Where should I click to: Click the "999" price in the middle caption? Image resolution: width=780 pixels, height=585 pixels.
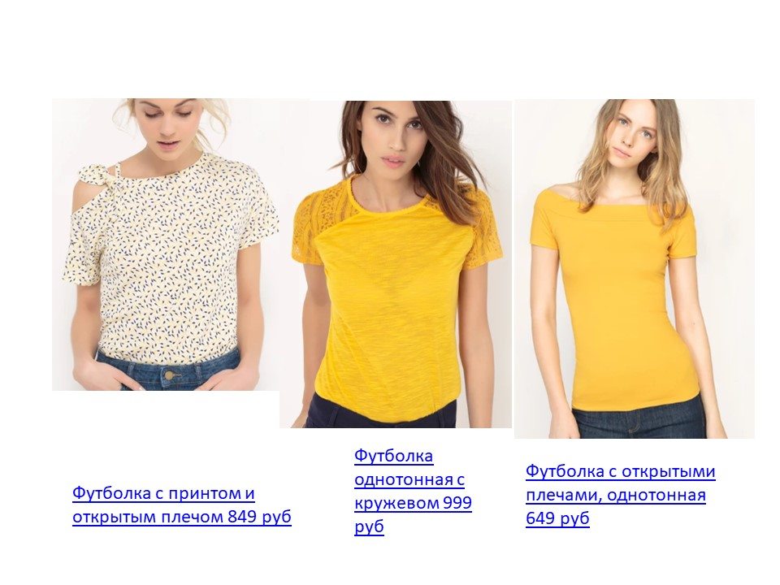(x=457, y=502)
